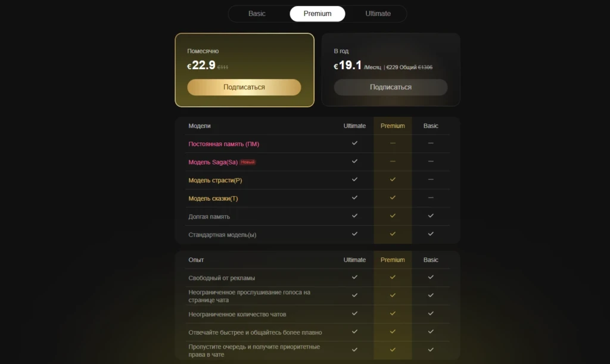The image size is (610, 364).
Task: Select the В год €19.1 pricing card
Action: pyautogui.click(x=391, y=70)
